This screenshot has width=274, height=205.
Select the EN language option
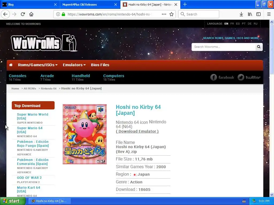click(226, 24)
